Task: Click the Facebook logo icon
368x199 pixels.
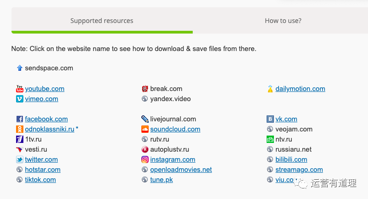Action: [x=19, y=119]
